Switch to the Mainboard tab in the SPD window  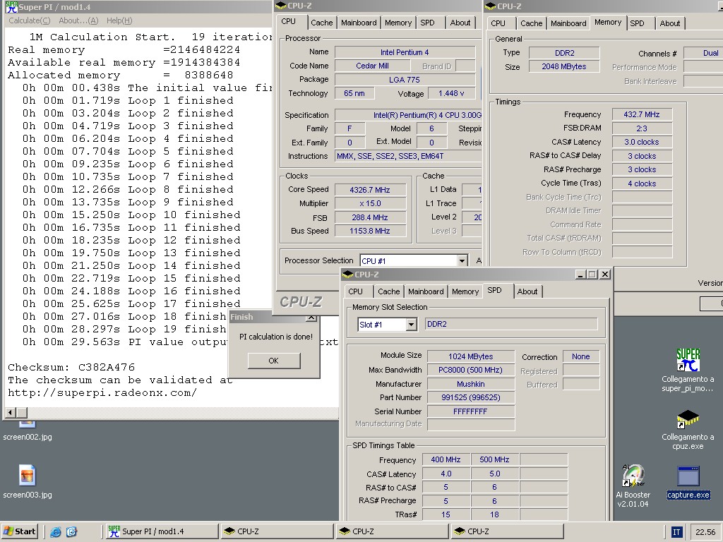[426, 291]
